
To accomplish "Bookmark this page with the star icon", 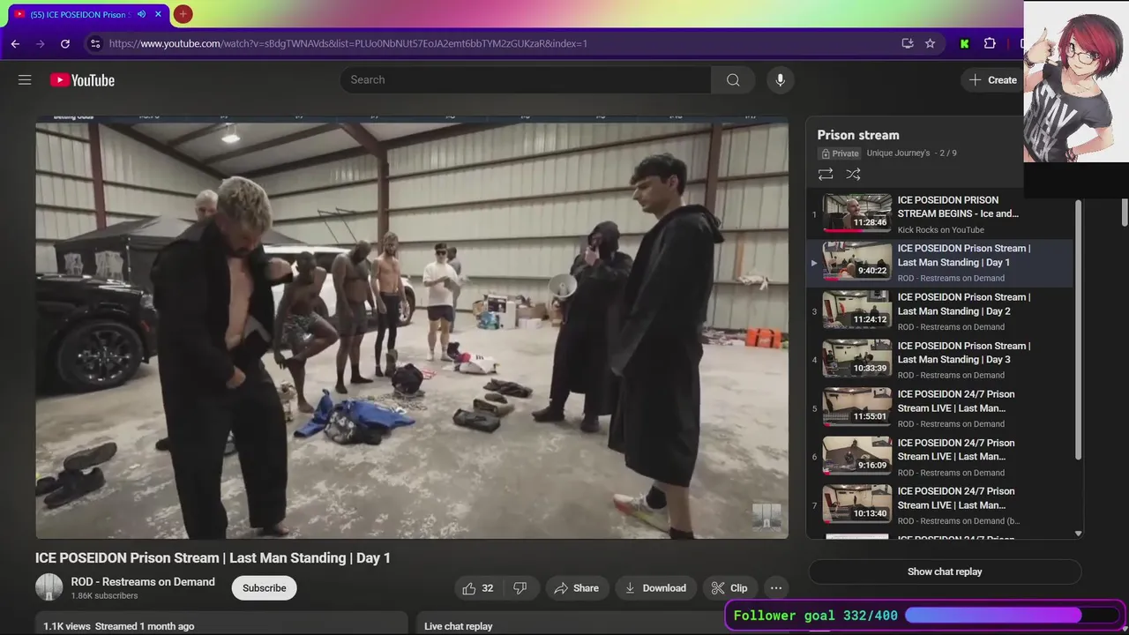I will (x=930, y=43).
